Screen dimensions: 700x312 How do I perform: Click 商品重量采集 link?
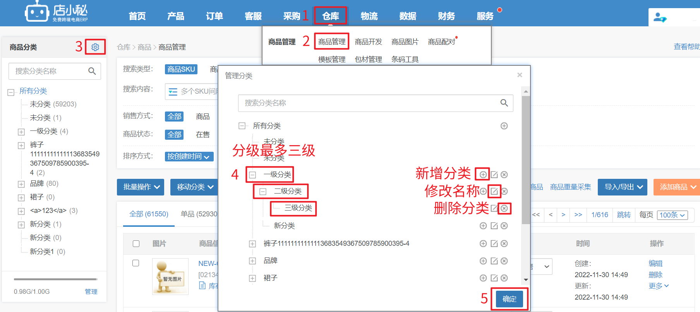tap(571, 187)
